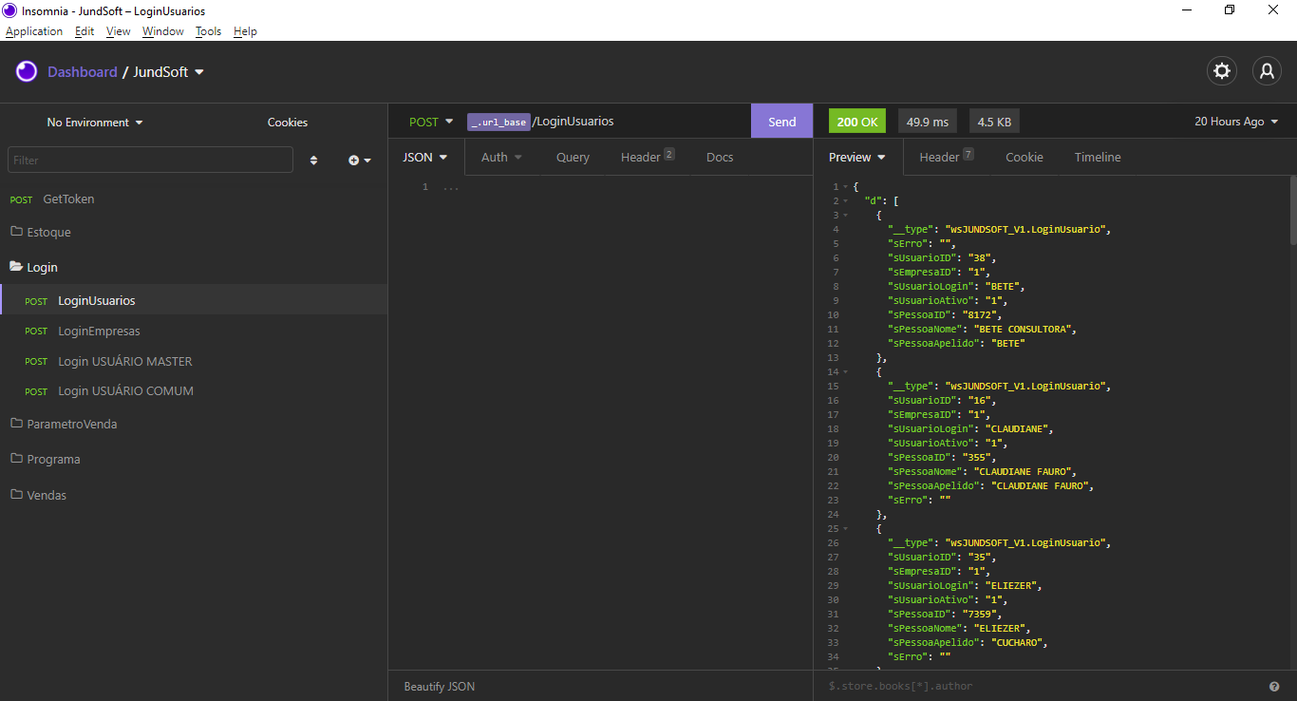Switch to the response Header tab

(946, 158)
